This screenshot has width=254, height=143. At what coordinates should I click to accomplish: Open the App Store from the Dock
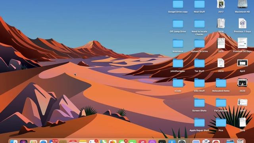172,141
